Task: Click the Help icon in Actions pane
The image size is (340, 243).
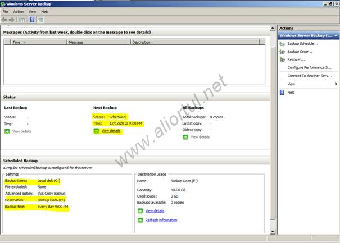Action: click(282, 93)
